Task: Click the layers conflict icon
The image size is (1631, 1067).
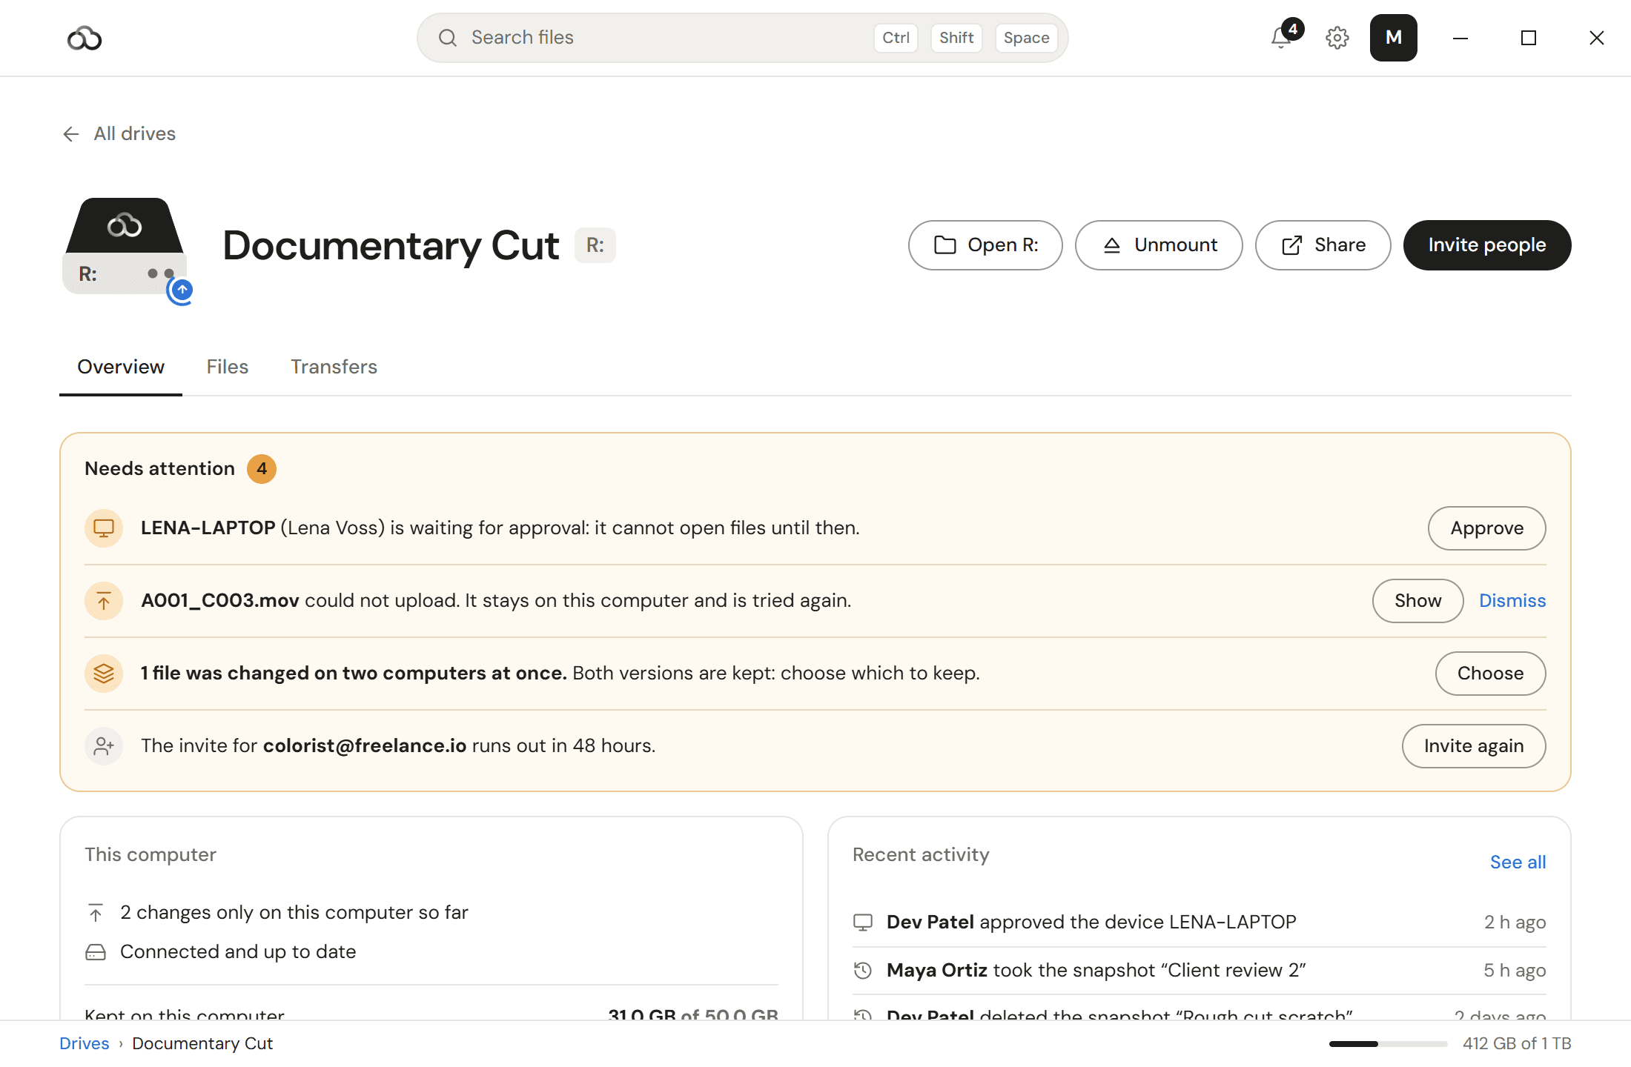Action: click(104, 674)
